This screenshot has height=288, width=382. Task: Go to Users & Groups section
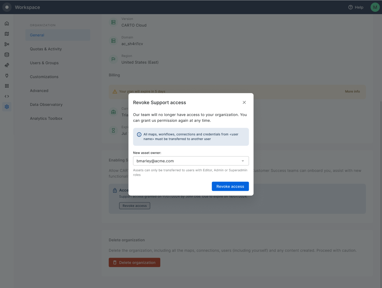[44, 63]
